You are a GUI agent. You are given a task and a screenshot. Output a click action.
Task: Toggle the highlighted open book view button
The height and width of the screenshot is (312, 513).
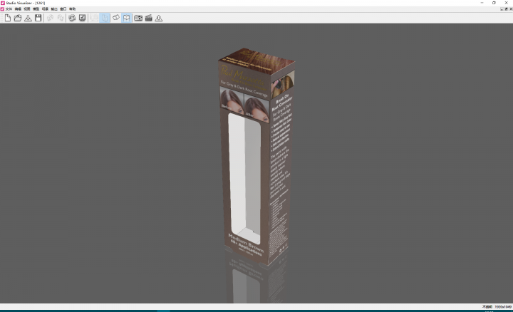pyautogui.click(x=127, y=18)
